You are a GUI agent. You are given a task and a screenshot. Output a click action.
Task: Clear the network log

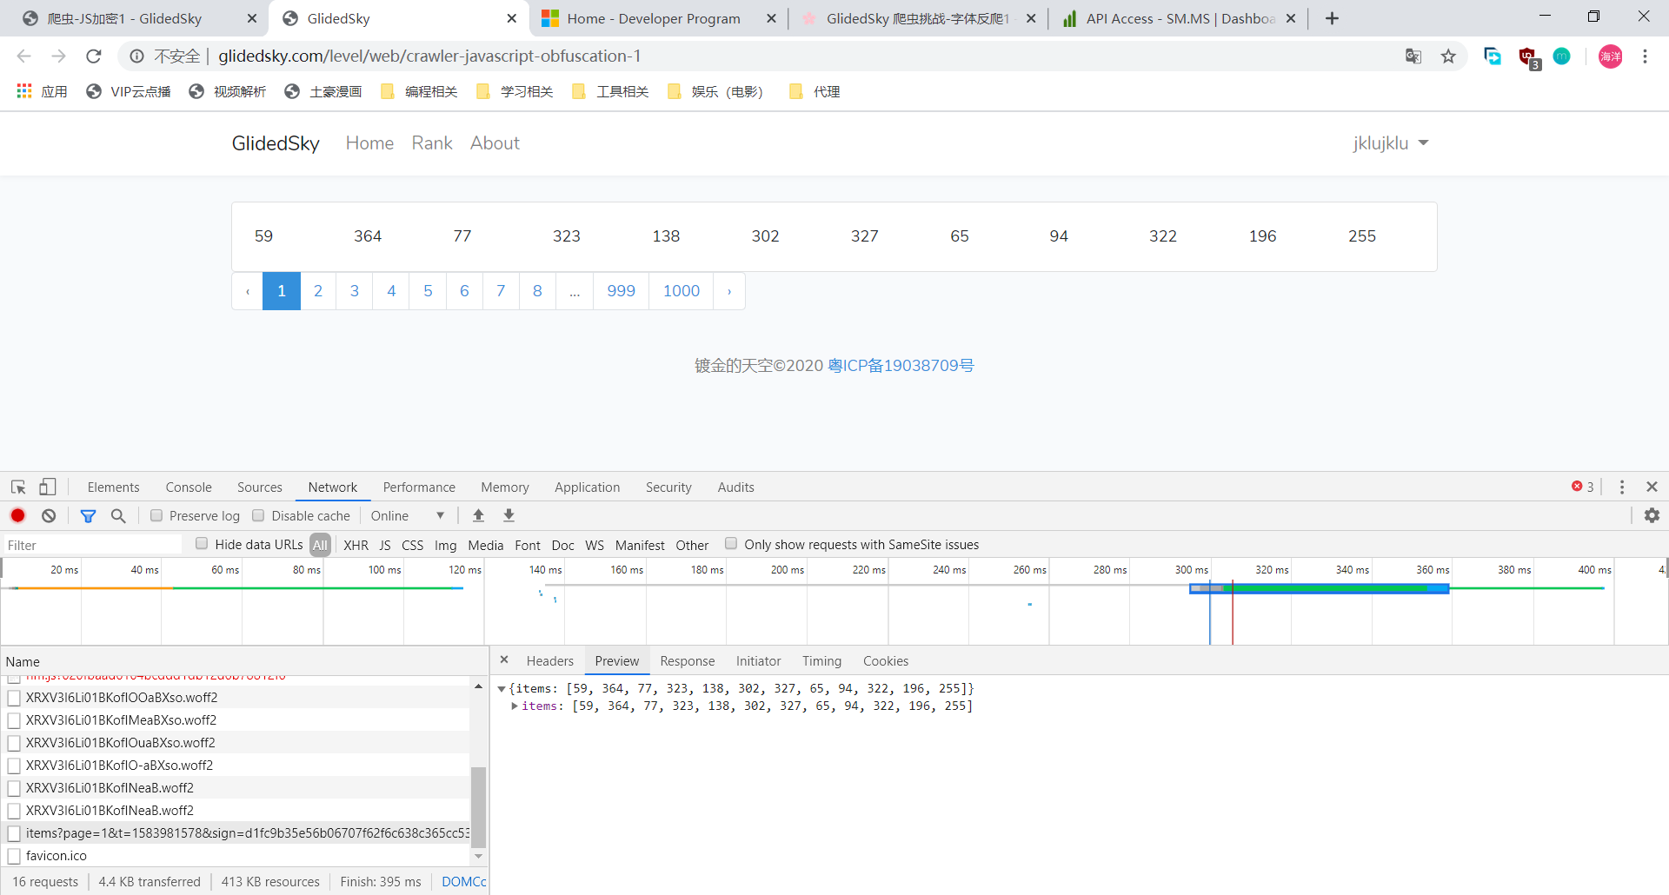(49, 515)
